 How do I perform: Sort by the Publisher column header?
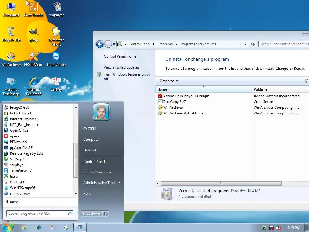click(x=280, y=89)
